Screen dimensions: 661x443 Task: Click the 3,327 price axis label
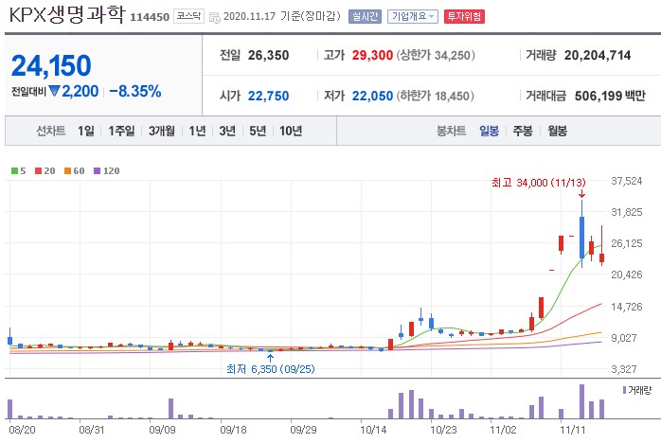point(626,369)
